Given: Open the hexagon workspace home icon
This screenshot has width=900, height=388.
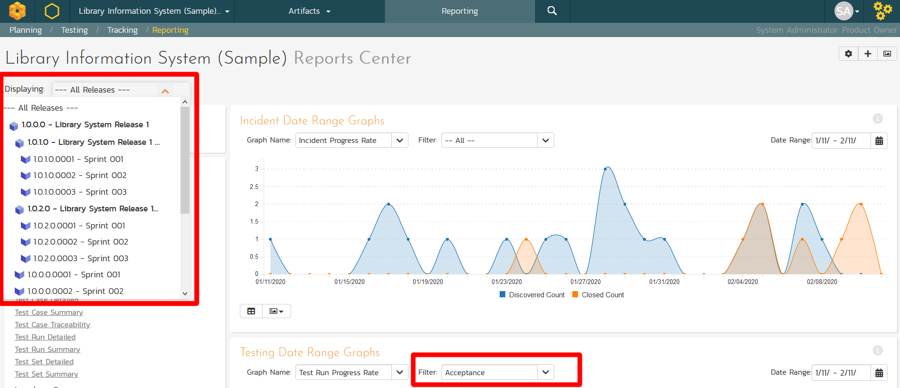Looking at the screenshot, I should pyautogui.click(x=52, y=11).
